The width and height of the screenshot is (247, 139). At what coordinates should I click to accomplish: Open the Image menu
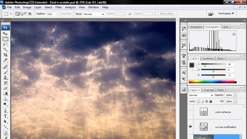click(x=27, y=7)
